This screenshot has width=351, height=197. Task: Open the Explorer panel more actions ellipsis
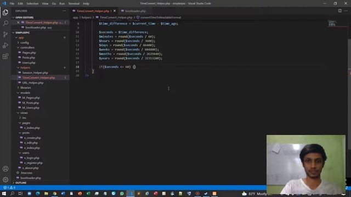[64, 11]
